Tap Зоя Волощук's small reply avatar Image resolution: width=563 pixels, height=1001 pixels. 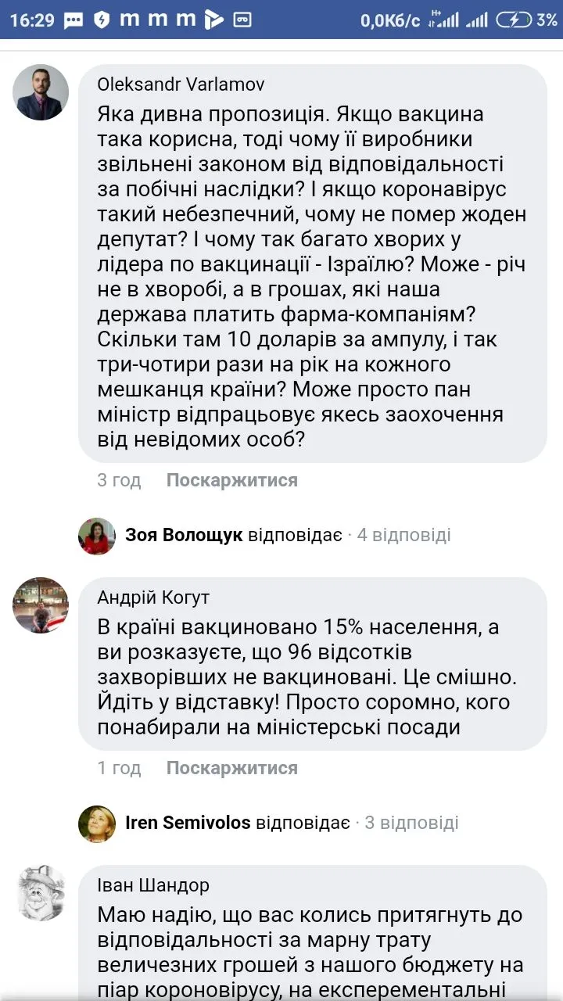(x=97, y=536)
